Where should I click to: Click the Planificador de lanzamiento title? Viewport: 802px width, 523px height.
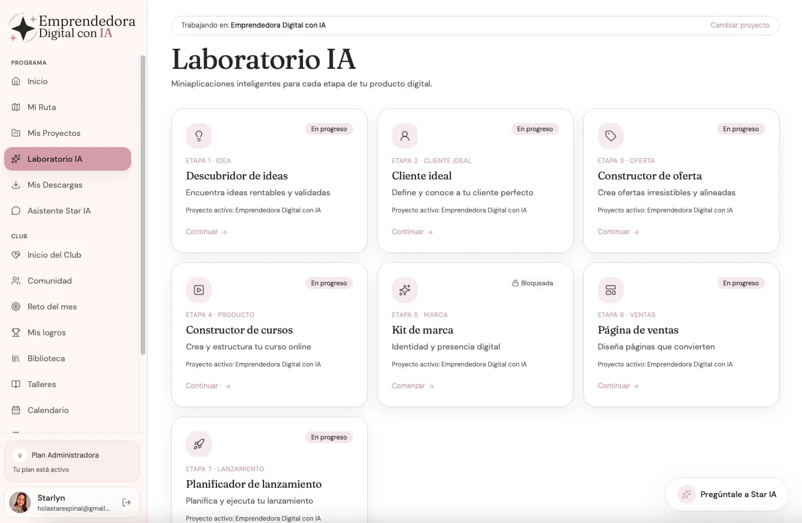pyautogui.click(x=254, y=484)
